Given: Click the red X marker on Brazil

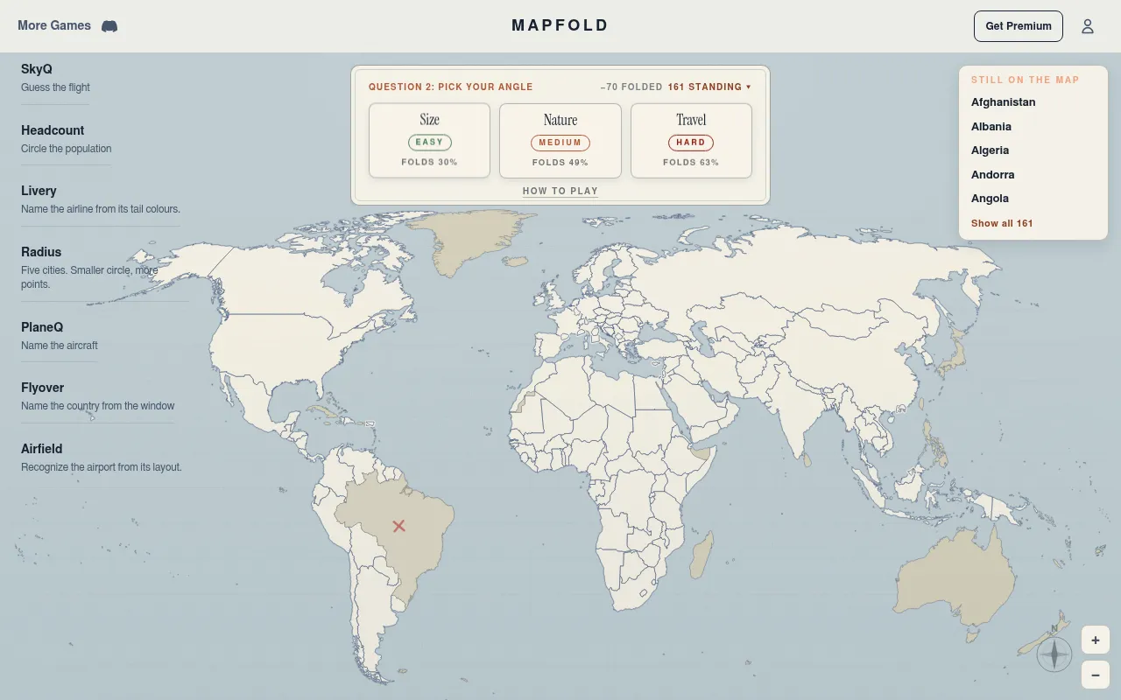Looking at the screenshot, I should pos(399,526).
